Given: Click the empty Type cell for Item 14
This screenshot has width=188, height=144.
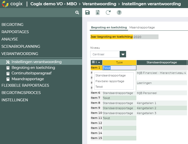Looking at the screenshot, I should pyautogui.click(x=119, y=133).
